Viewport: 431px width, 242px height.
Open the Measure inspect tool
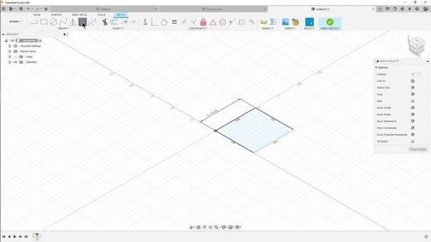click(263, 22)
